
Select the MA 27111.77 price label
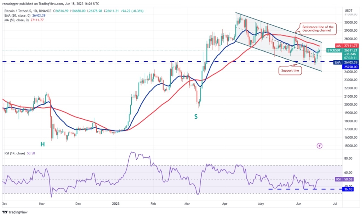347,46
